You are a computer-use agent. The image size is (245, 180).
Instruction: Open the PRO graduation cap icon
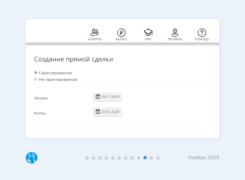click(148, 32)
